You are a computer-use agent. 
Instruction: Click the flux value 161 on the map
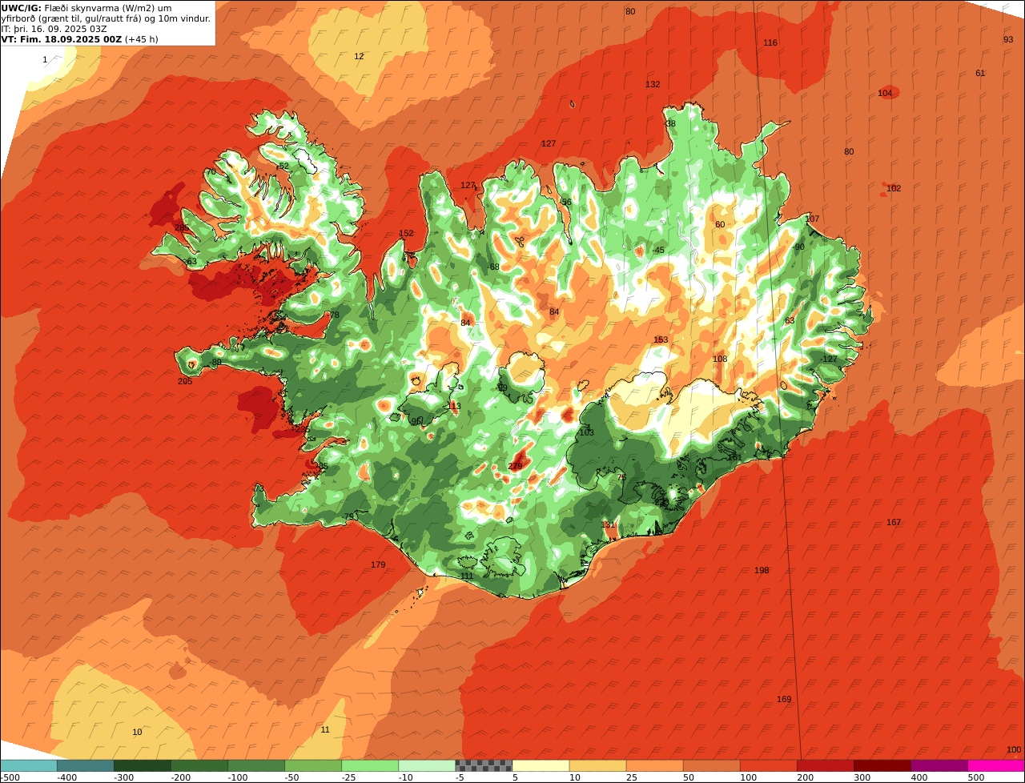pyautogui.click(x=734, y=457)
